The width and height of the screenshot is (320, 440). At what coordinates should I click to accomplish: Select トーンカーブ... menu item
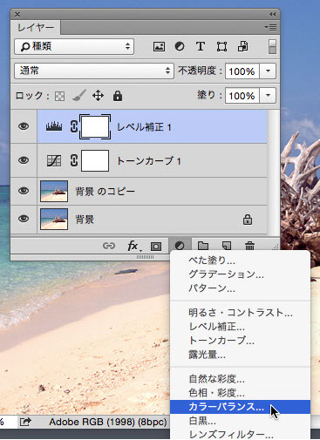point(240,341)
